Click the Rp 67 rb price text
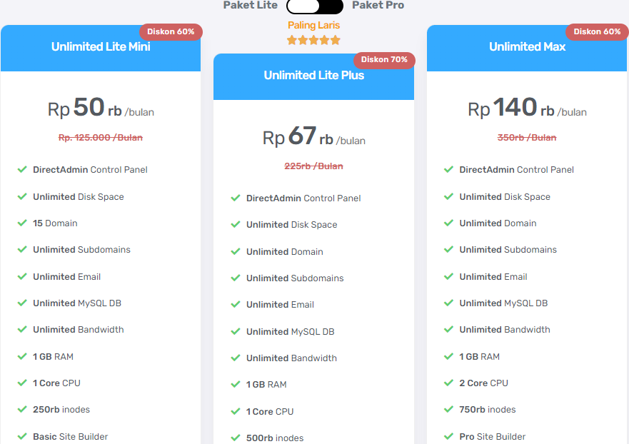The height and width of the screenshot is (444, 629). pyautogui.click(x=313, y=138)
